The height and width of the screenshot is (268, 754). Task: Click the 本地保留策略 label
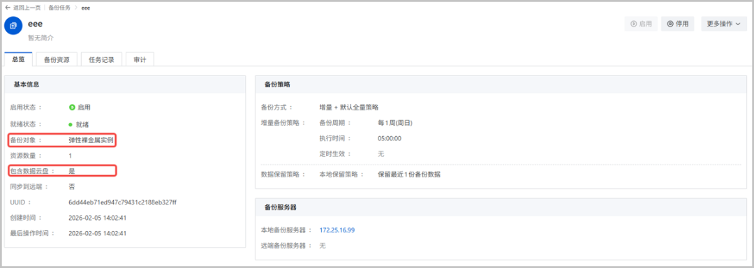[342, 174]
